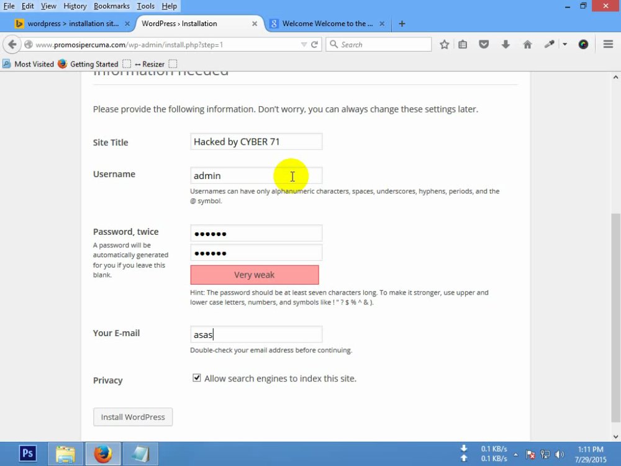
Task: Click the blank bookmark before Resizer
Action: tap(126, 64)
